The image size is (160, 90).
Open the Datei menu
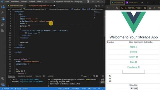7,1
